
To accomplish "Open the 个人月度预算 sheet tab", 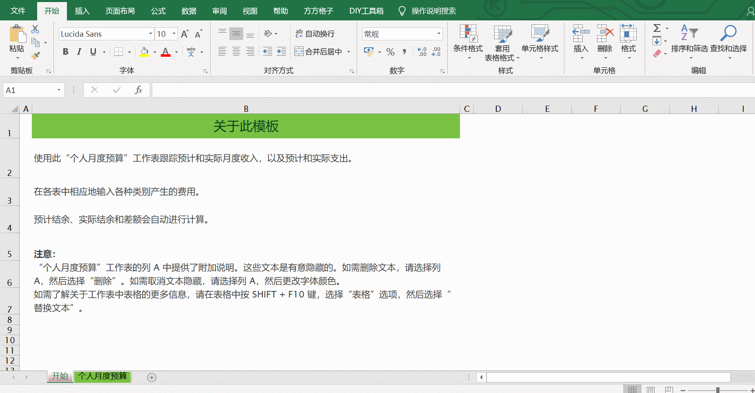I will click(102, 376).
